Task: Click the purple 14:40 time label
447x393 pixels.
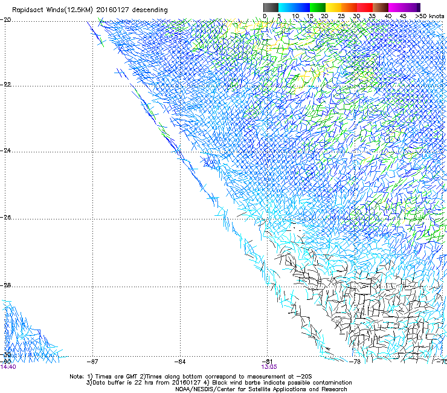Action: point(8,367)
